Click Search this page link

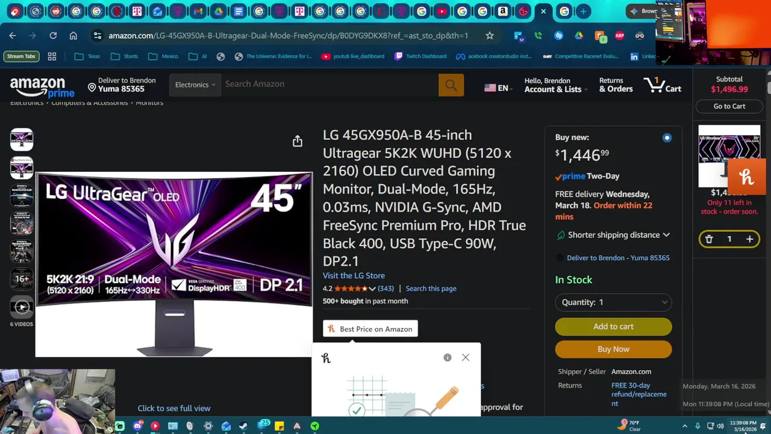pyautogui.click(x=431, y=289)
